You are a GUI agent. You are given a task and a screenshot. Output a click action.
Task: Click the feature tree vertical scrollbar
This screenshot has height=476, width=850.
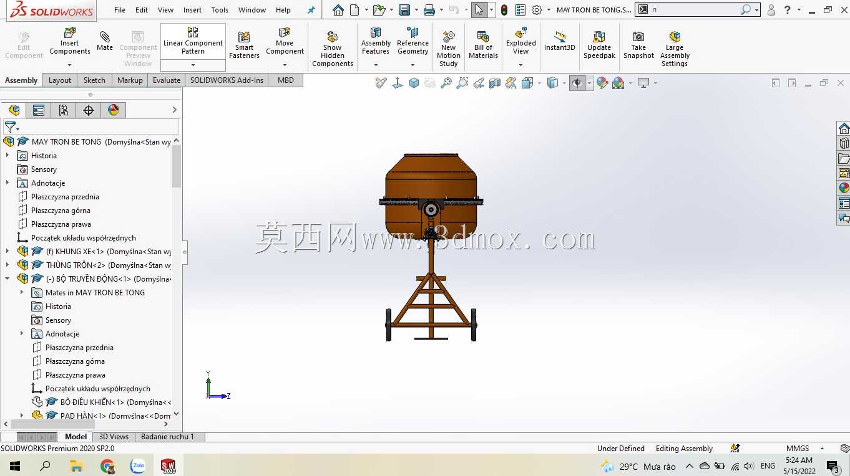(177, 166)
